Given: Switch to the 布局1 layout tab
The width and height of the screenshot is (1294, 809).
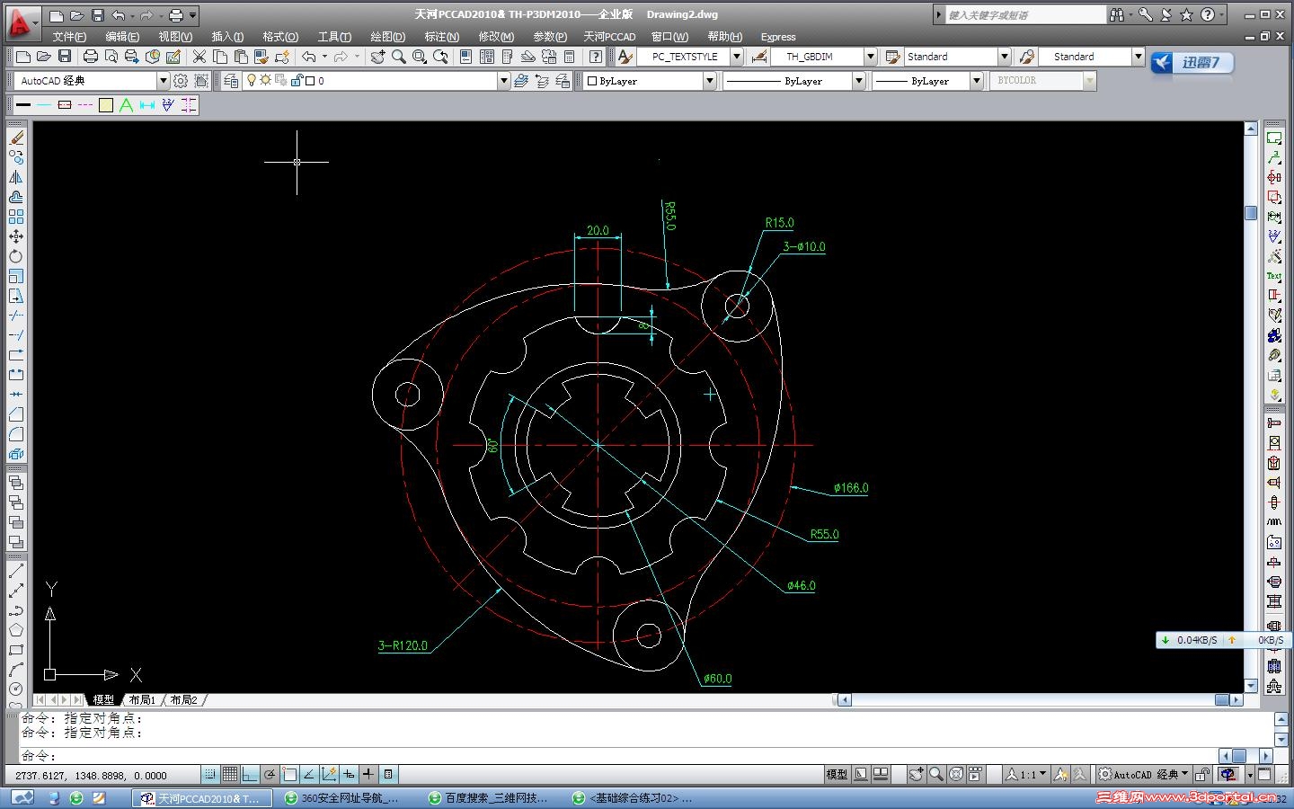Looking at the screenshot, I should [142, 699].
